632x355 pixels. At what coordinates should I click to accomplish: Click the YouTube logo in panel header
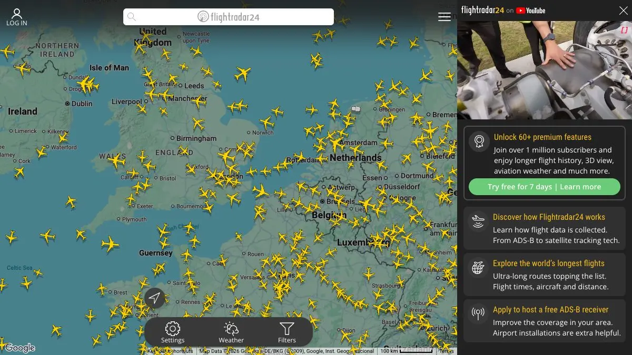pos(530,11)
